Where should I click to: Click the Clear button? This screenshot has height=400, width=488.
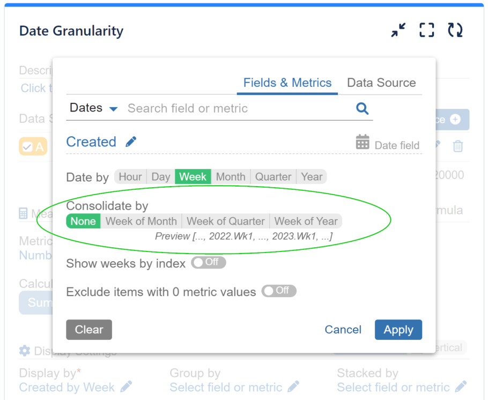pyautogui.click(x=89, y=330)
